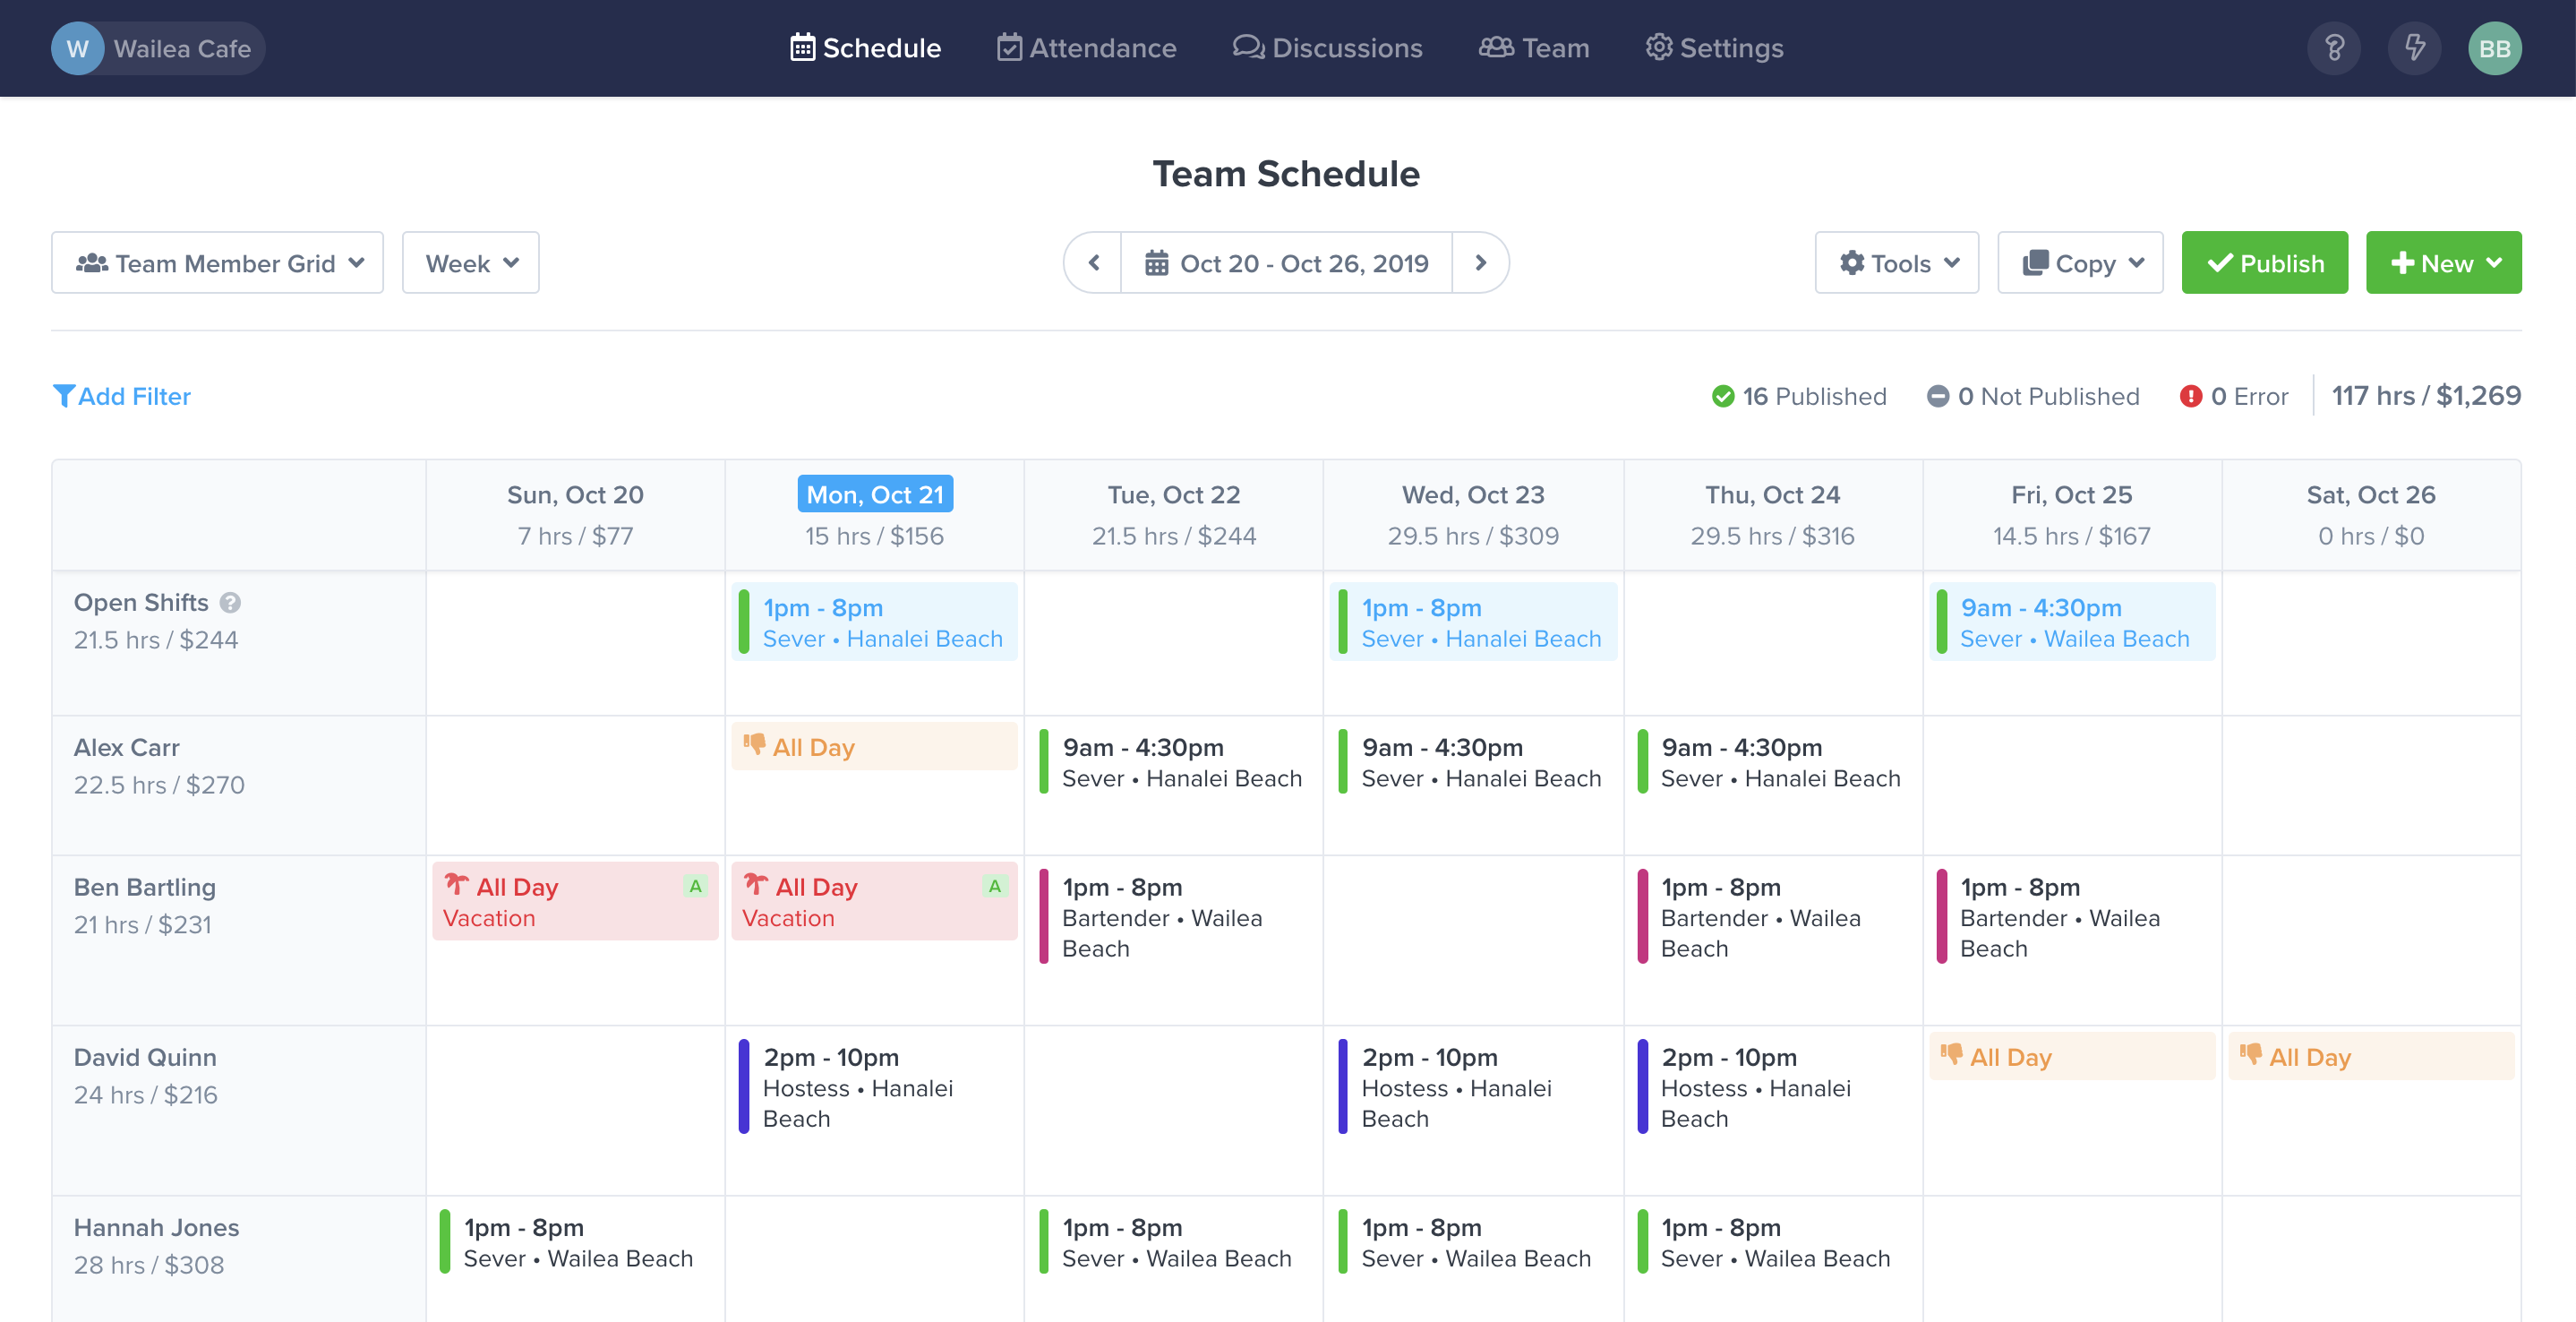The height and width of the screenshot is (1322, 2576).
Task: Navigate to previous week with back arrow
Action: pyautogui.click(x=1093, y=262)
